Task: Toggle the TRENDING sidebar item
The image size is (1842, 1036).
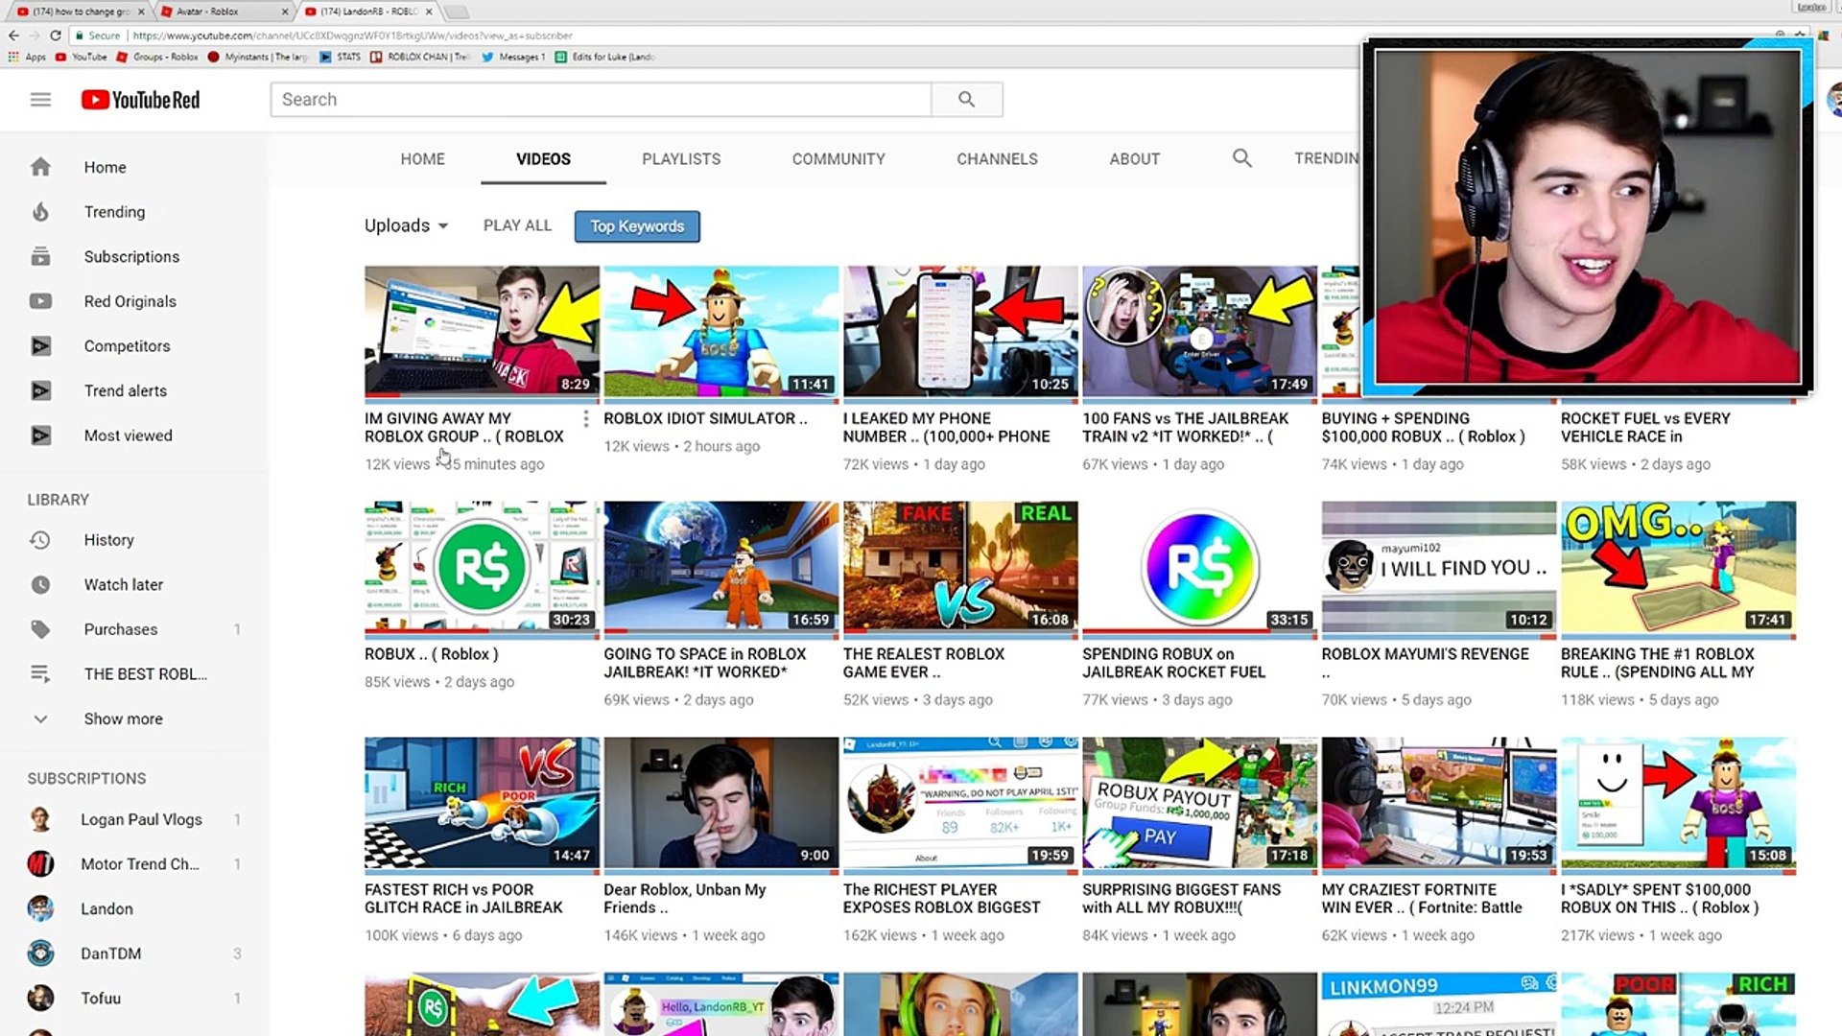Action: point(115,211)
